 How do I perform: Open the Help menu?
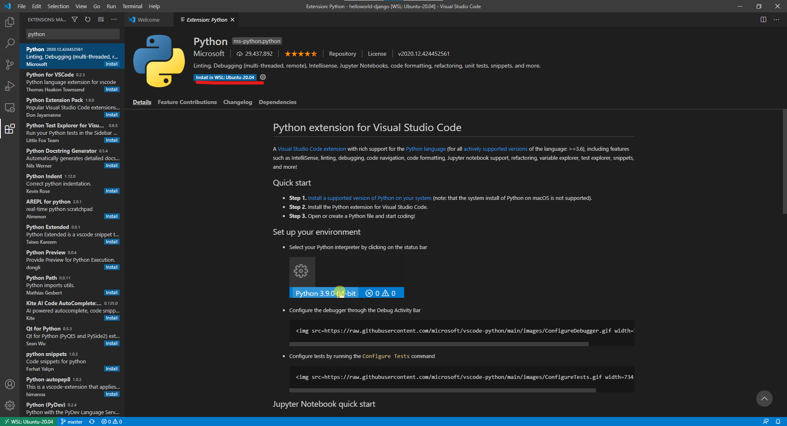[x=154, y=6]
